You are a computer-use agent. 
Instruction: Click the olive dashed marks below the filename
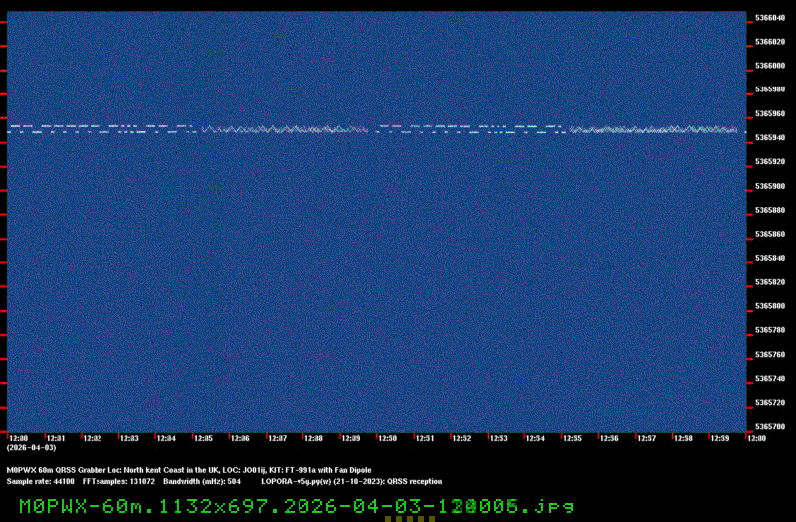(407, 518)
